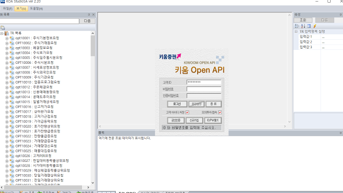Click the node icon beside opt10003 체결정보요청
Screen dimensions: 343x193
coord(12,48)
